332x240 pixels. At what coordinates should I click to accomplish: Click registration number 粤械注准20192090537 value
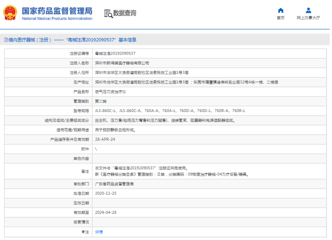tap(115, 53)
